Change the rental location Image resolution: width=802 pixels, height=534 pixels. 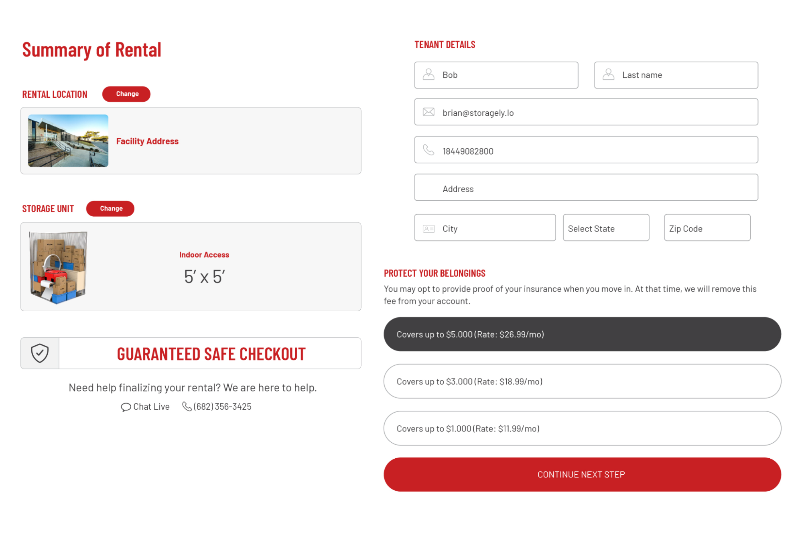pyautogui.click(x=126, y=94)
